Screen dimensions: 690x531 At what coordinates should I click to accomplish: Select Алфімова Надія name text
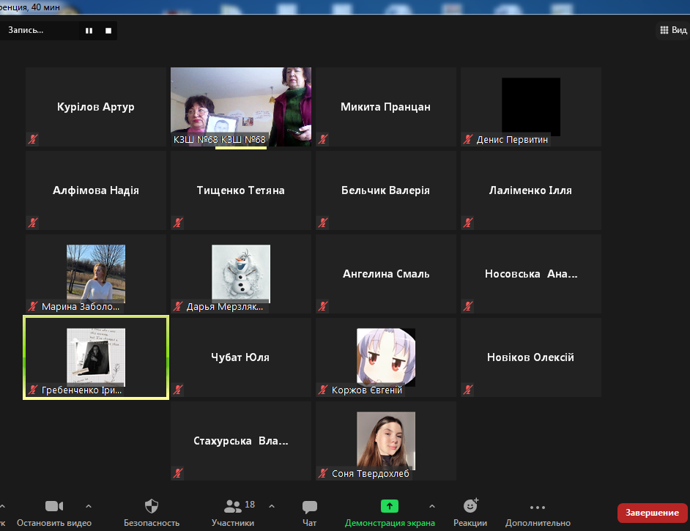[x=95, y=190]
